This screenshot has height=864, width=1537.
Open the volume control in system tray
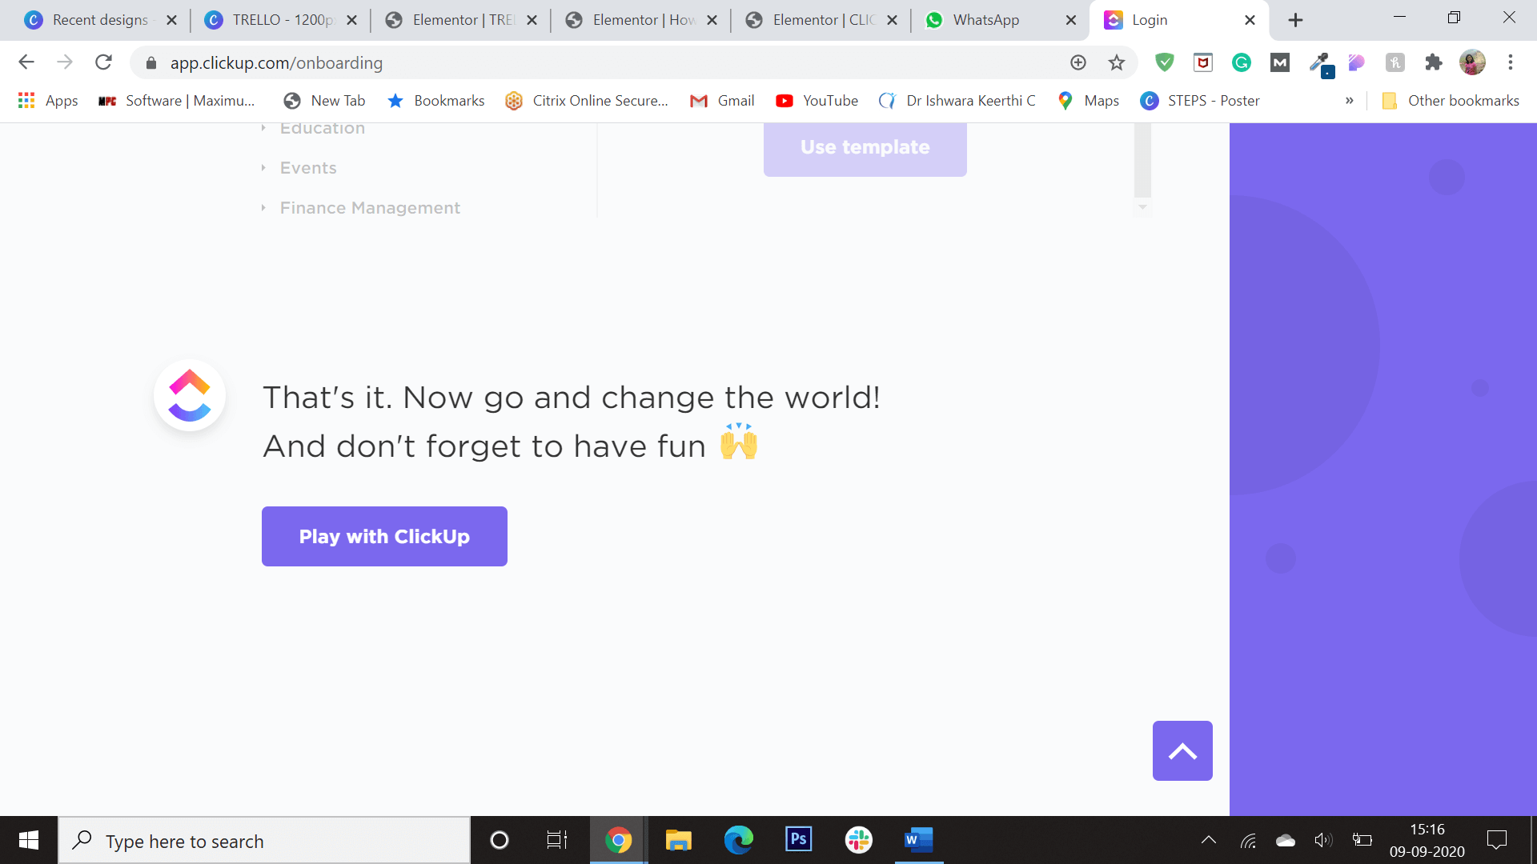(1323, 840)
